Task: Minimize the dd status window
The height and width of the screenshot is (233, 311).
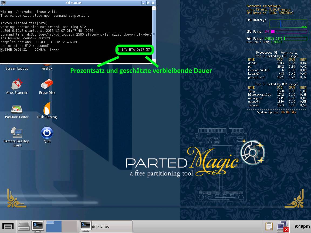Action: click(143, 3)
